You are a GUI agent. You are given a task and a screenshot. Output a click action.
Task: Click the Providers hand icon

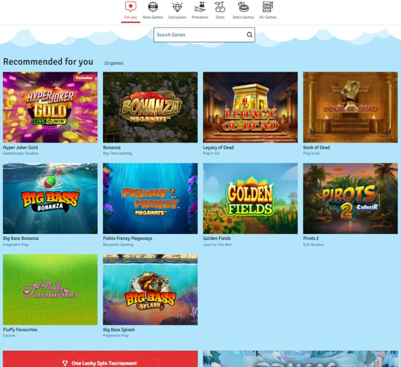200,7
